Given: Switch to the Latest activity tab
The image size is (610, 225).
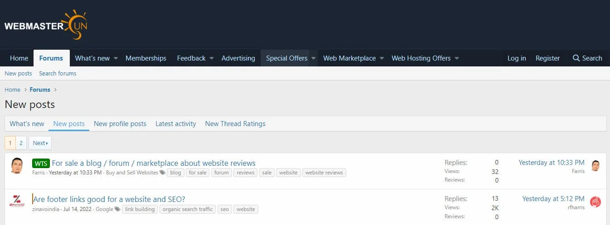Looking at the screenshot, I should (x=176, y=124).
